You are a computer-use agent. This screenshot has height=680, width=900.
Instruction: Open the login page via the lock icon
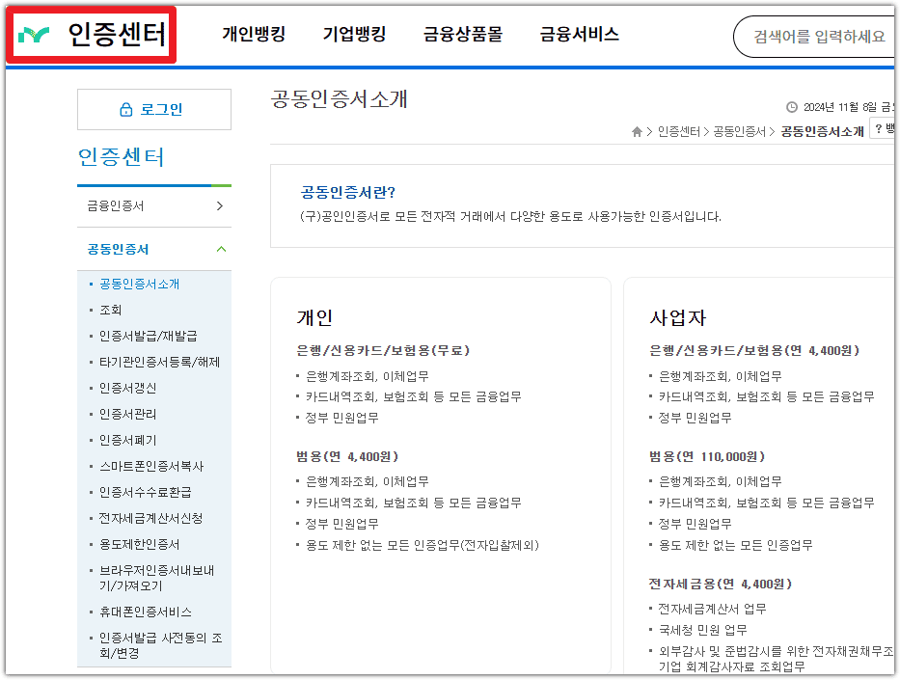[124, 109]
